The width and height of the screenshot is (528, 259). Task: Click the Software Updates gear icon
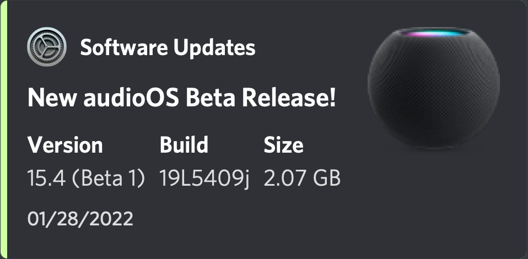coord(46,47)
